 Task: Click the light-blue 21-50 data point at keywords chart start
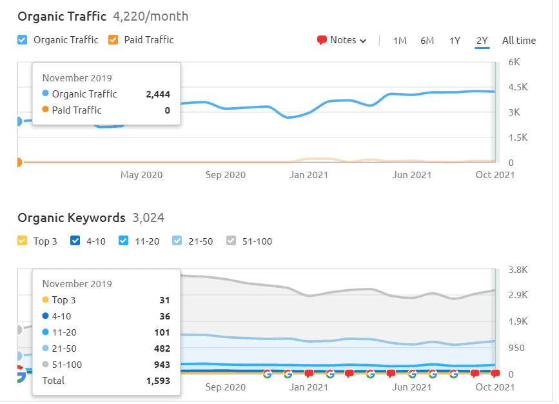click(x=19, y=356)
